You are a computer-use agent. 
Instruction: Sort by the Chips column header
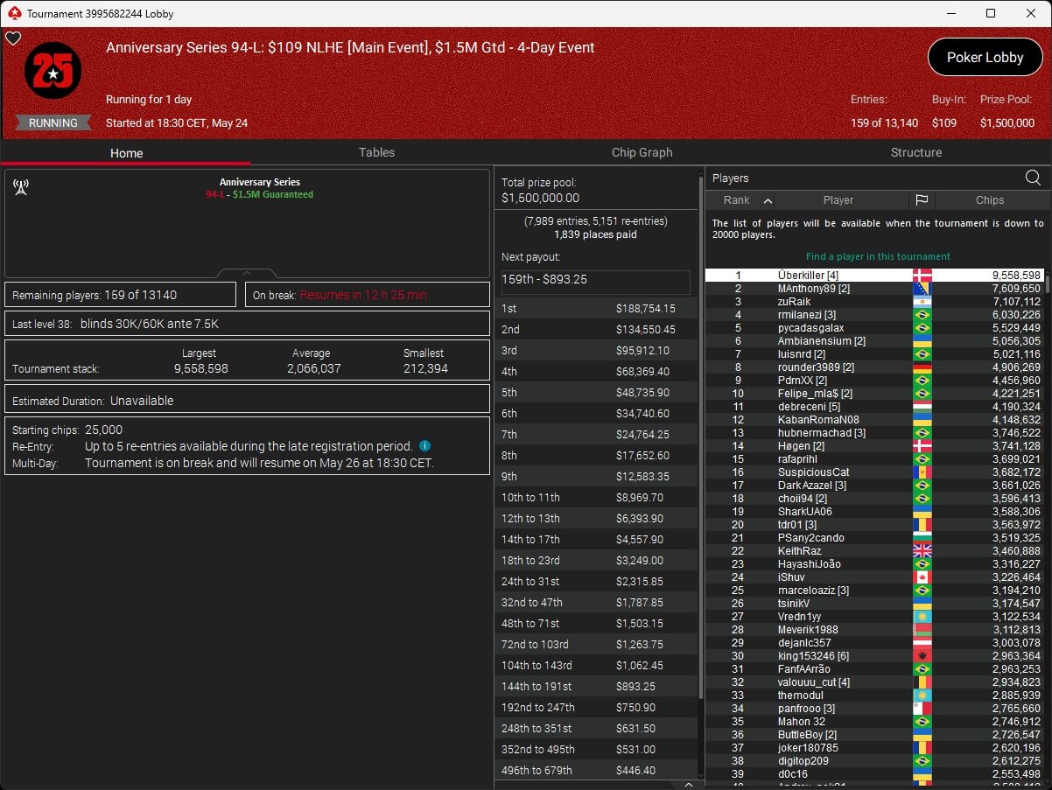coord(990,200)
